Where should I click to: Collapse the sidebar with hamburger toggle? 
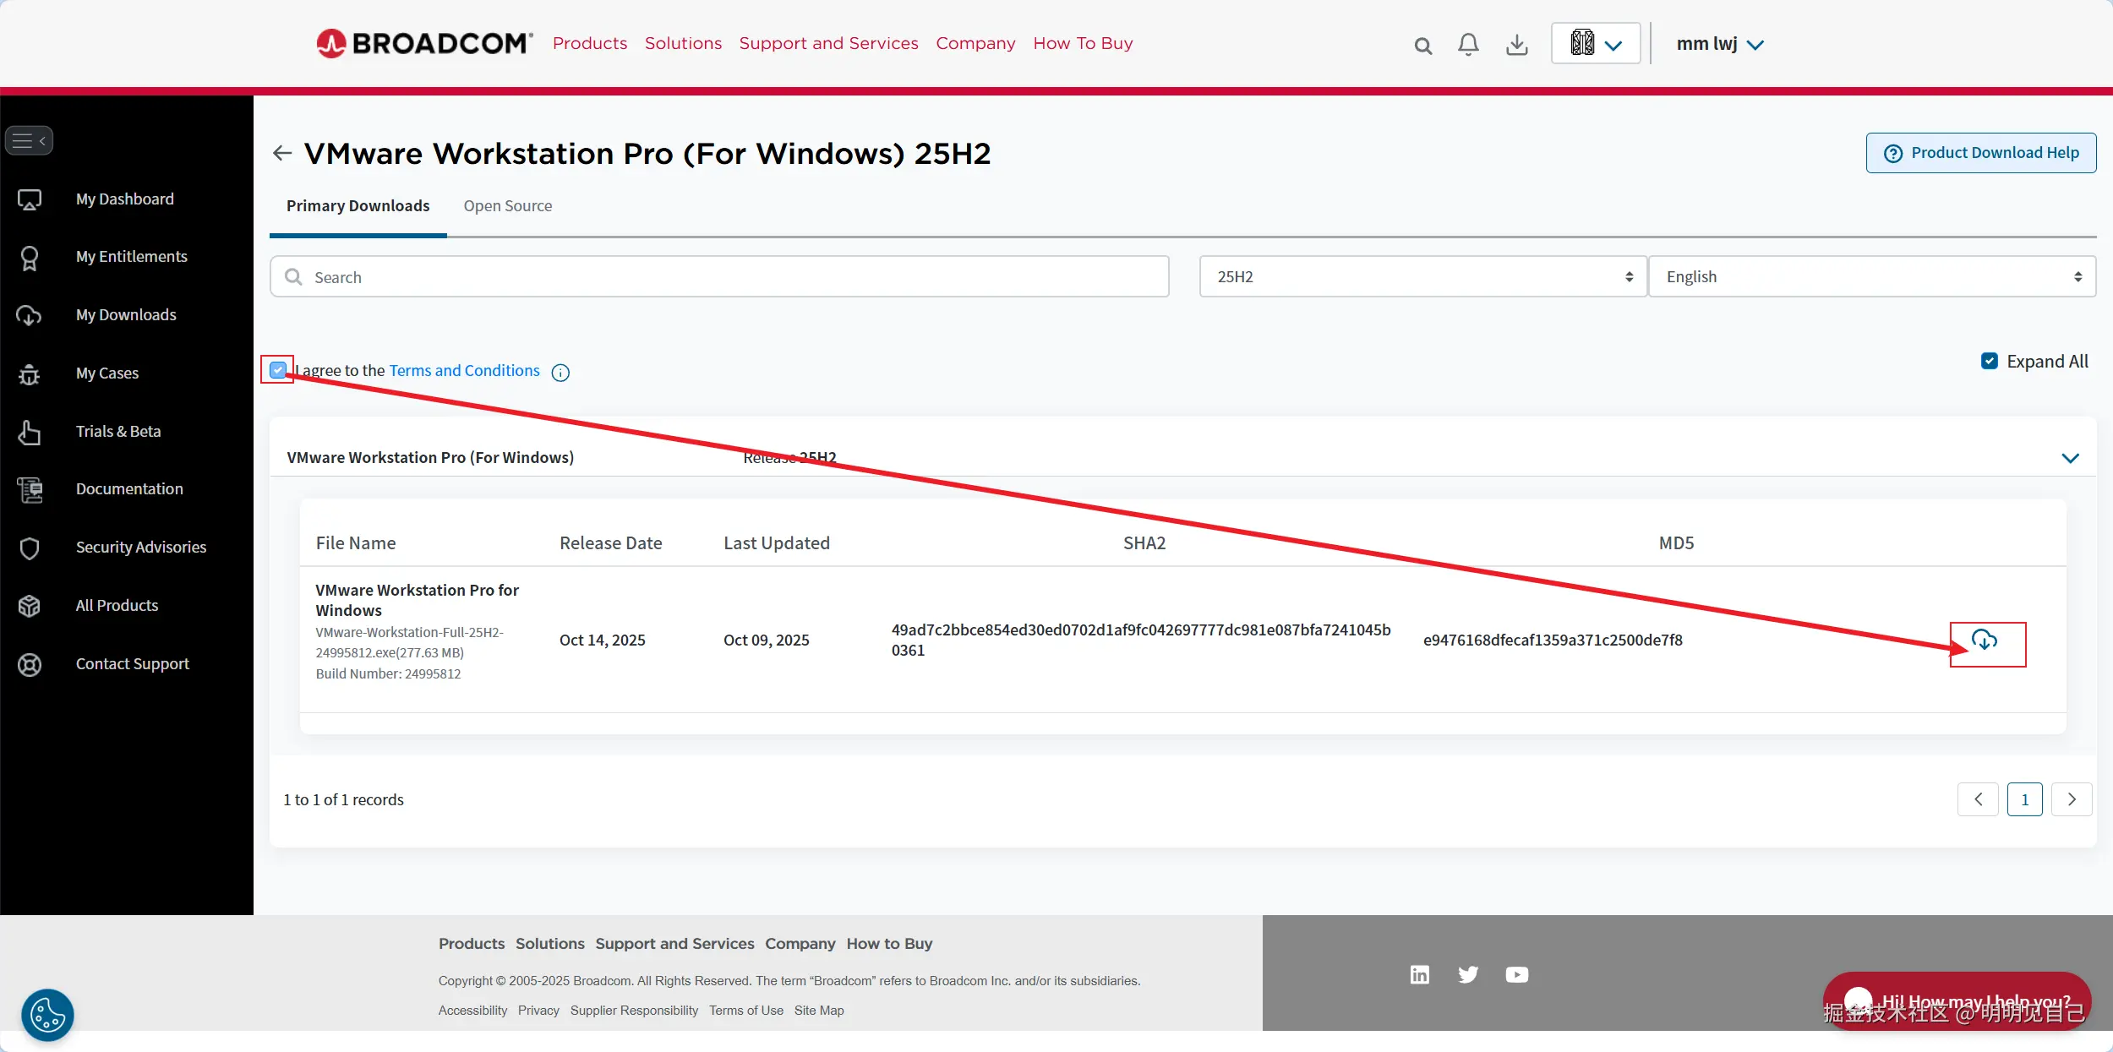coord(30,140)
